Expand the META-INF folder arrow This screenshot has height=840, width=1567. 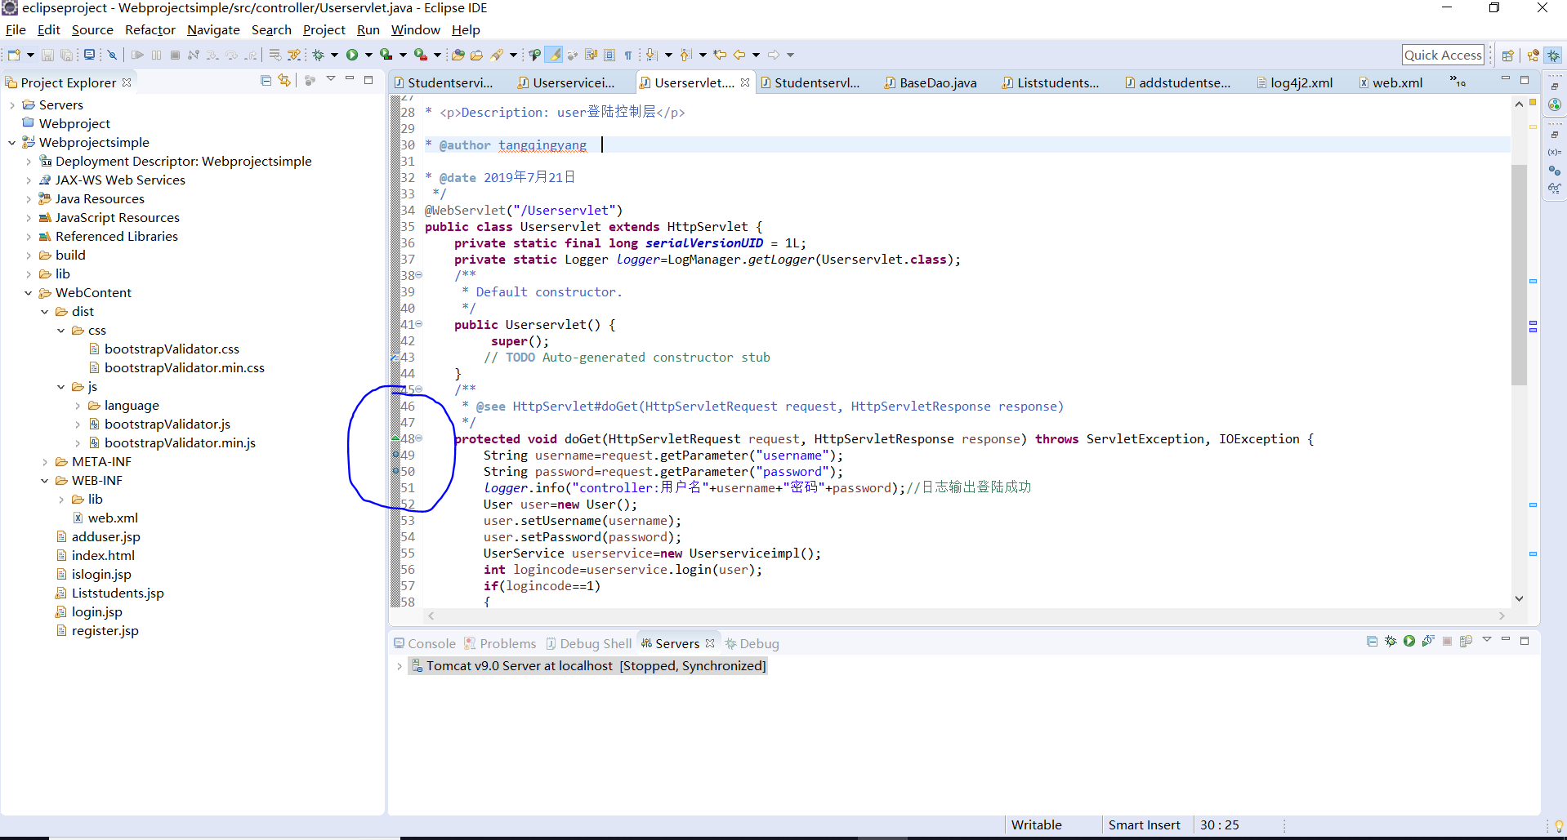pos(45,462)
